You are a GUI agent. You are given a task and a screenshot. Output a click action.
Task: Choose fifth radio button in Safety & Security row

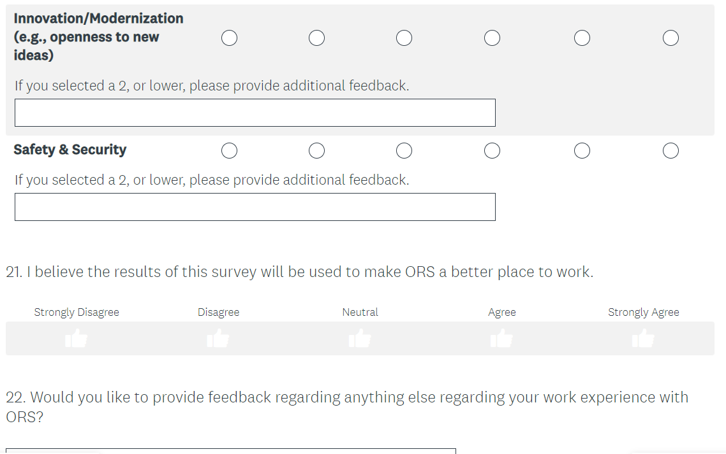coord(582,151)
